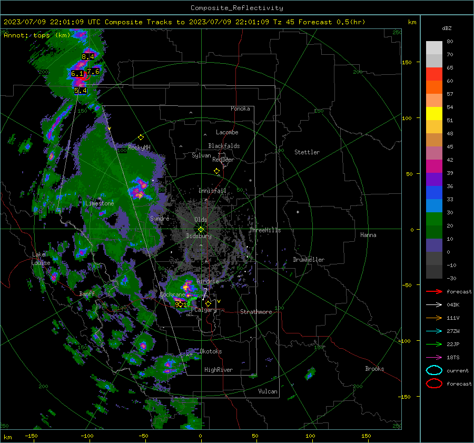
Task: Click the Sylvan city label
Action: [x=201, y=155]
